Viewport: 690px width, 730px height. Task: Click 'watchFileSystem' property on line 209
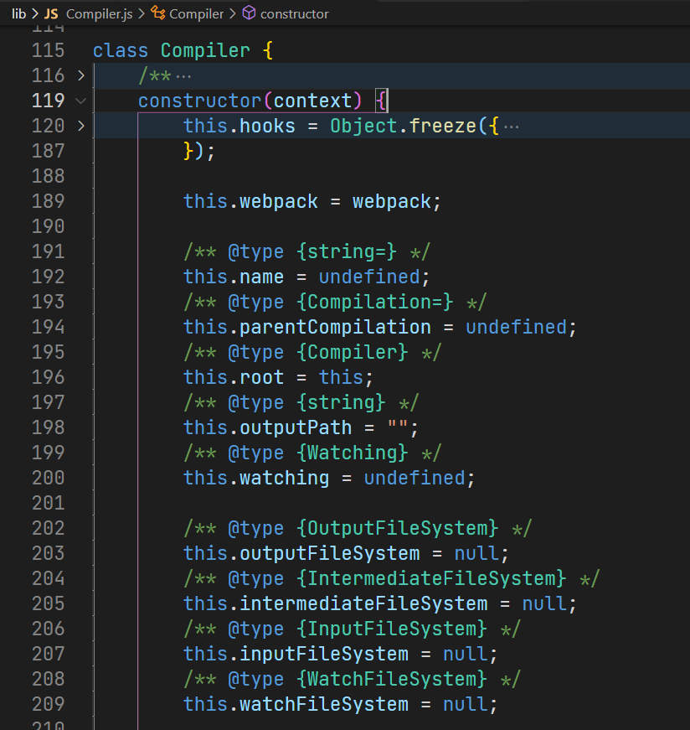(324, 704)
